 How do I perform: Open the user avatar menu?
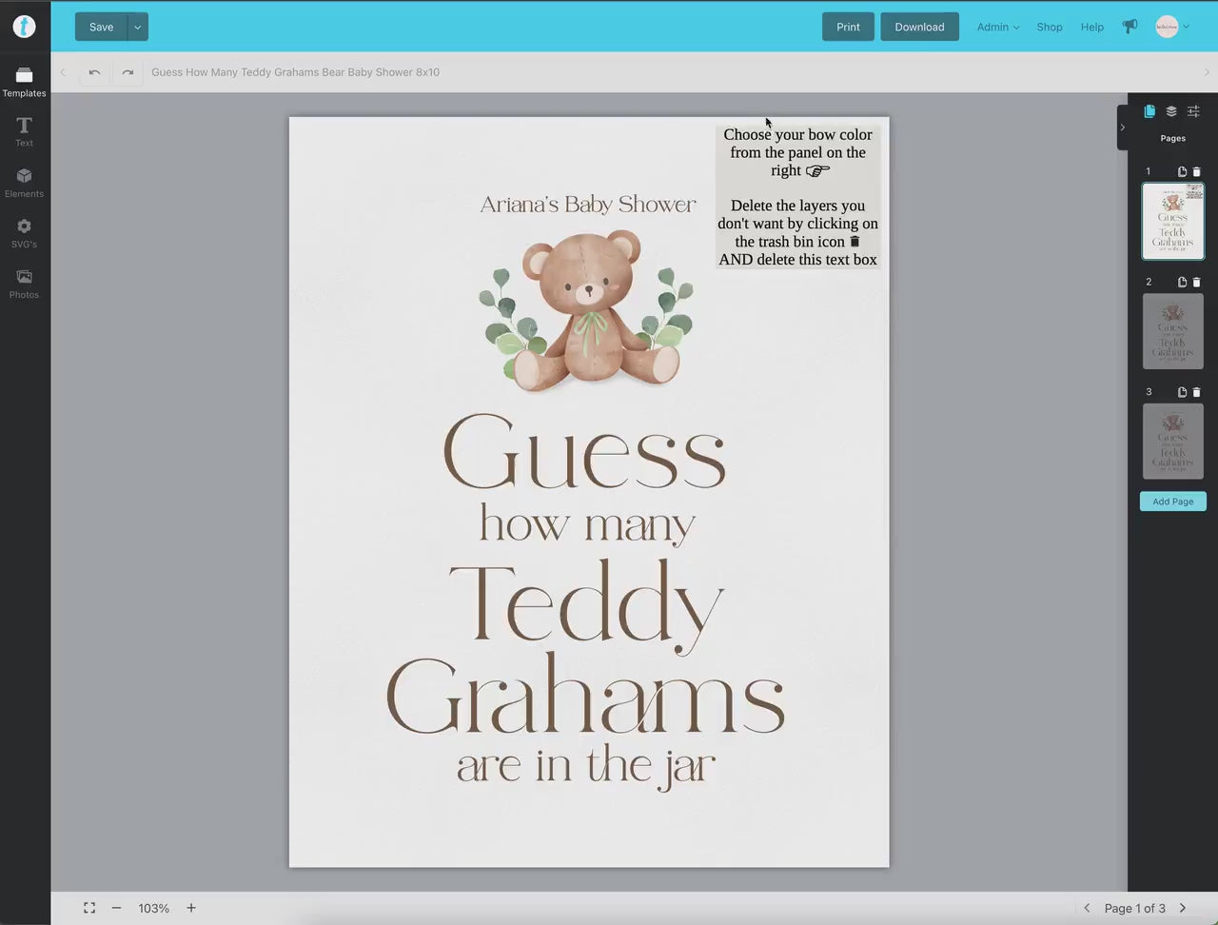1172,27
